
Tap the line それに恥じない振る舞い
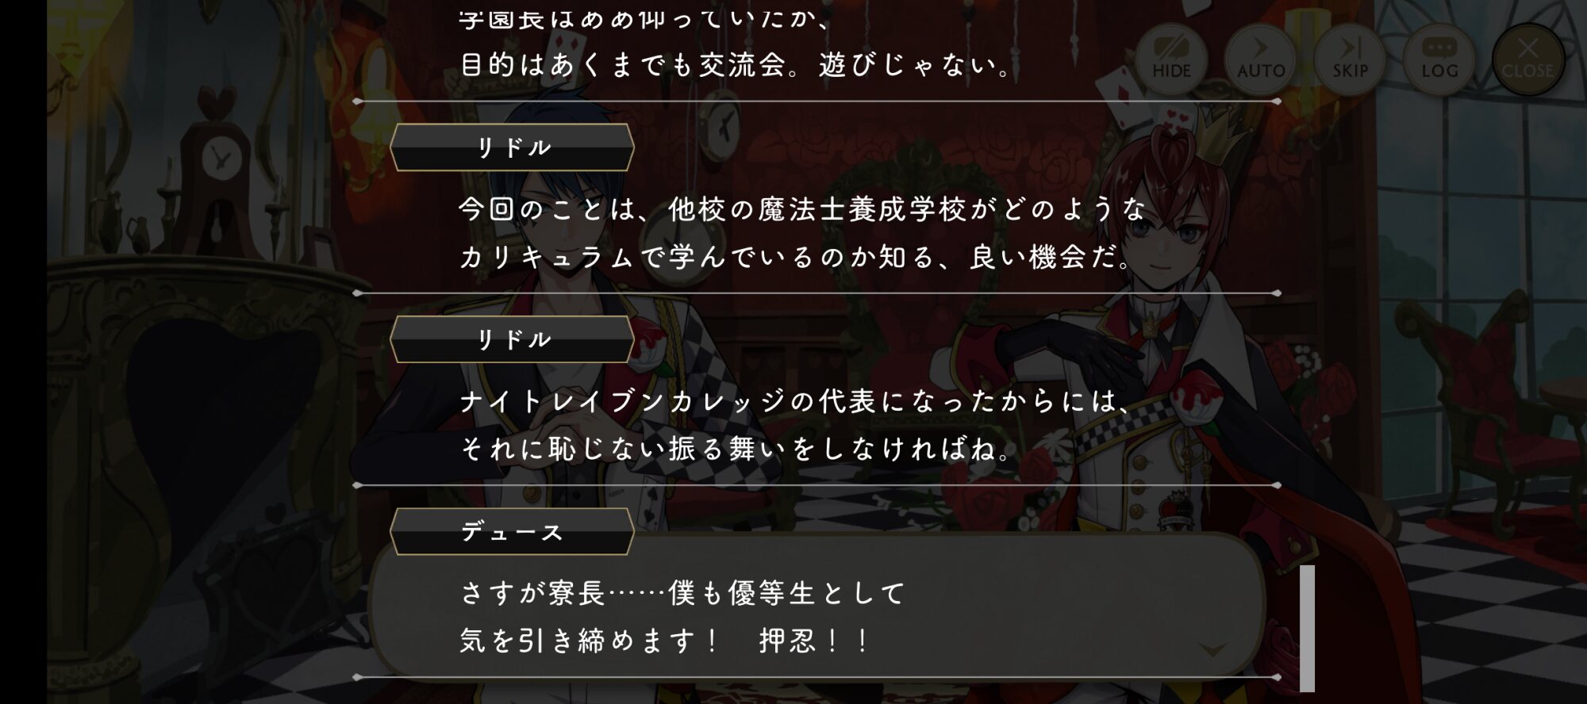click(x=737, y=449)
